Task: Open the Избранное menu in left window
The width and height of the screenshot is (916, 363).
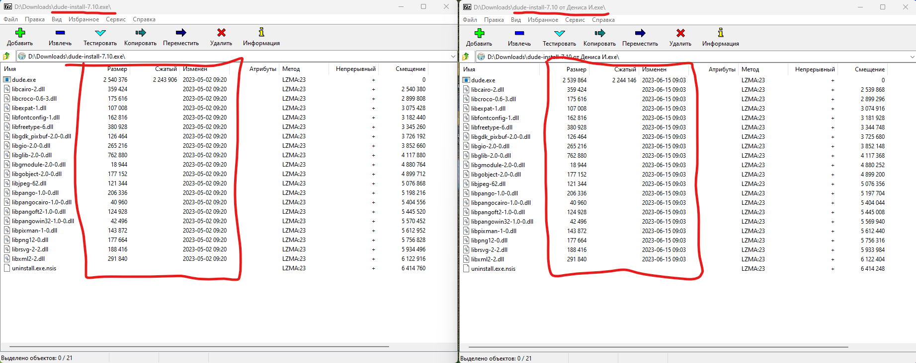Action: 83,19
